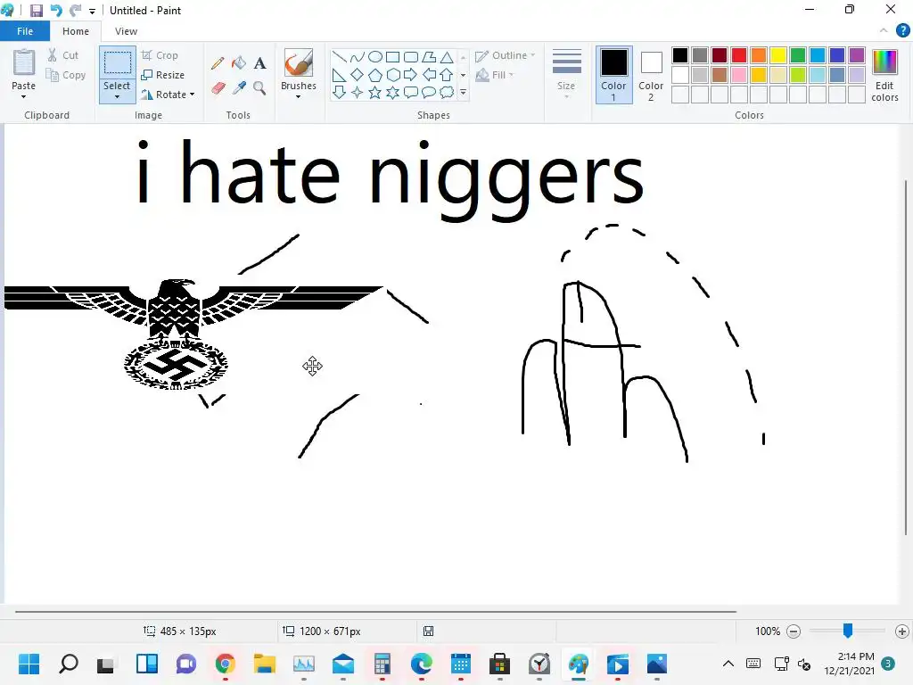Screen dimensions: 913x685
Task: Click the zoom out minus button
Action: [793, 631]
